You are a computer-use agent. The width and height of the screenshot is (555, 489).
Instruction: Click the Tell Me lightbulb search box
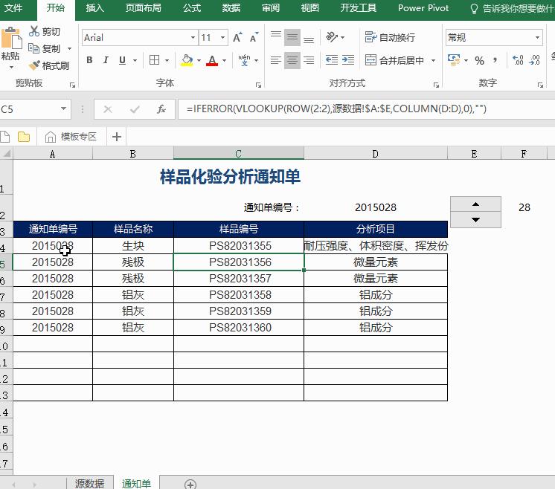[x=512, y=8]
